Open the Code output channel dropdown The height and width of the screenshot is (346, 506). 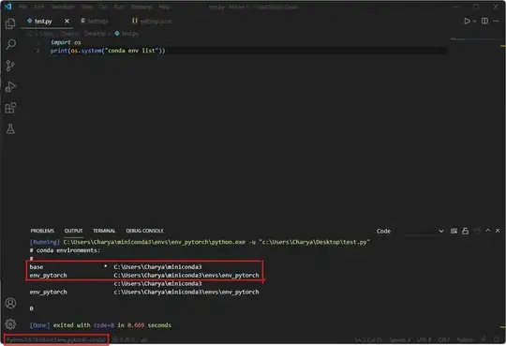(409, 231)
